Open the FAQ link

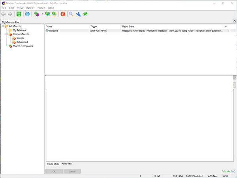[x=233, y=171]
